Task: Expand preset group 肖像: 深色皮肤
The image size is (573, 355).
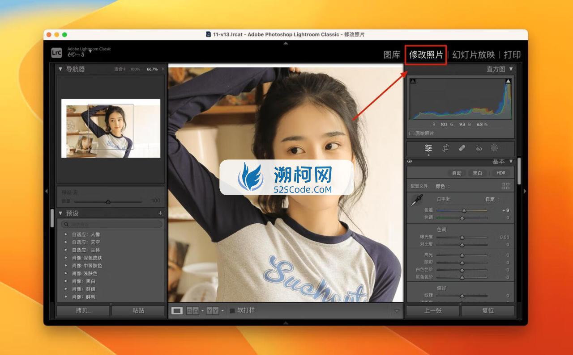Action: point(66,258)
